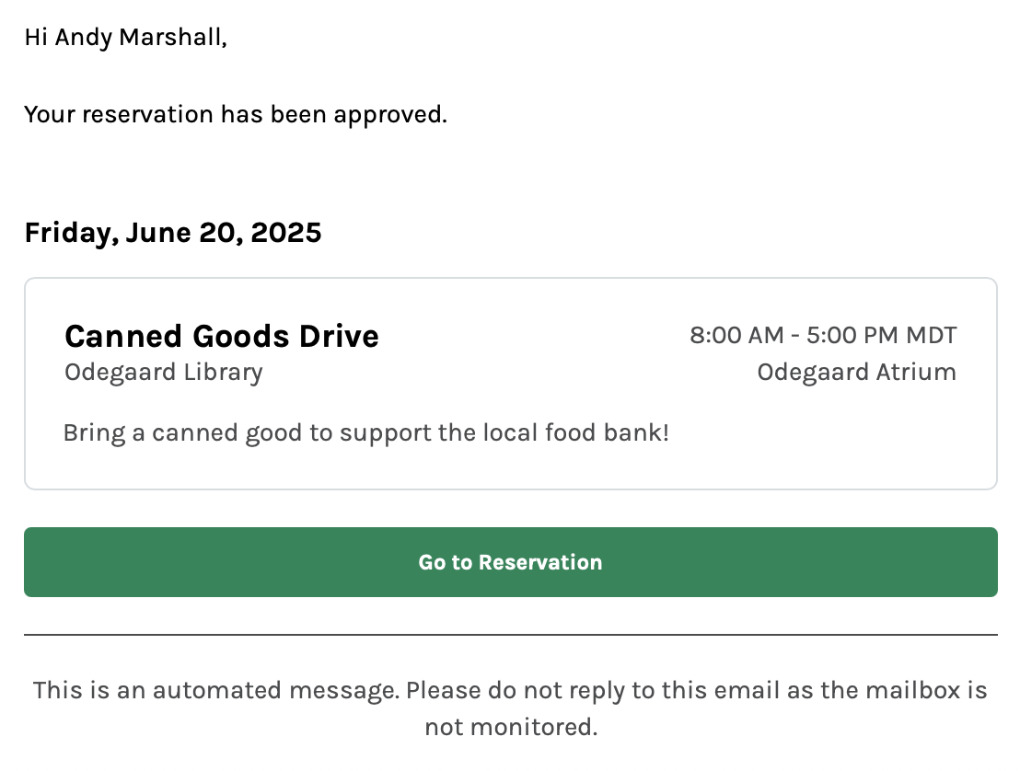Select the approval confirmation message
Screen dimensions: 1020x771
pos(236,114)
